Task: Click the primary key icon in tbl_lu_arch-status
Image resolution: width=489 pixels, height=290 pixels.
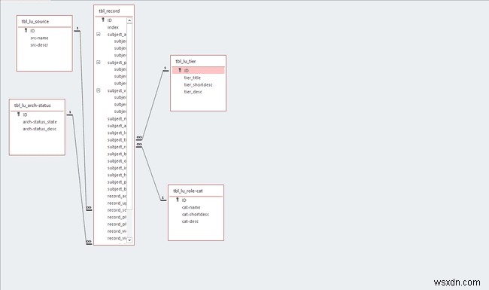Action: click(x=18, y=114)
